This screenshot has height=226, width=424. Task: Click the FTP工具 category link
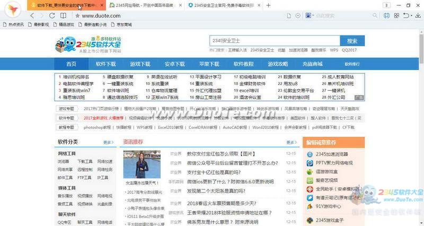coord(84,178)
